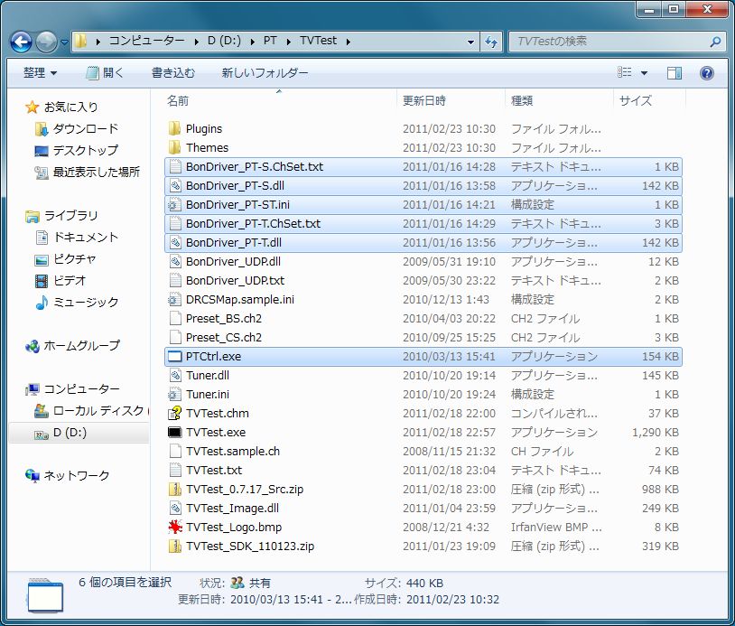Click the Plugins folder icon
This screenshot has width=735, height=626.
(174, 128)
